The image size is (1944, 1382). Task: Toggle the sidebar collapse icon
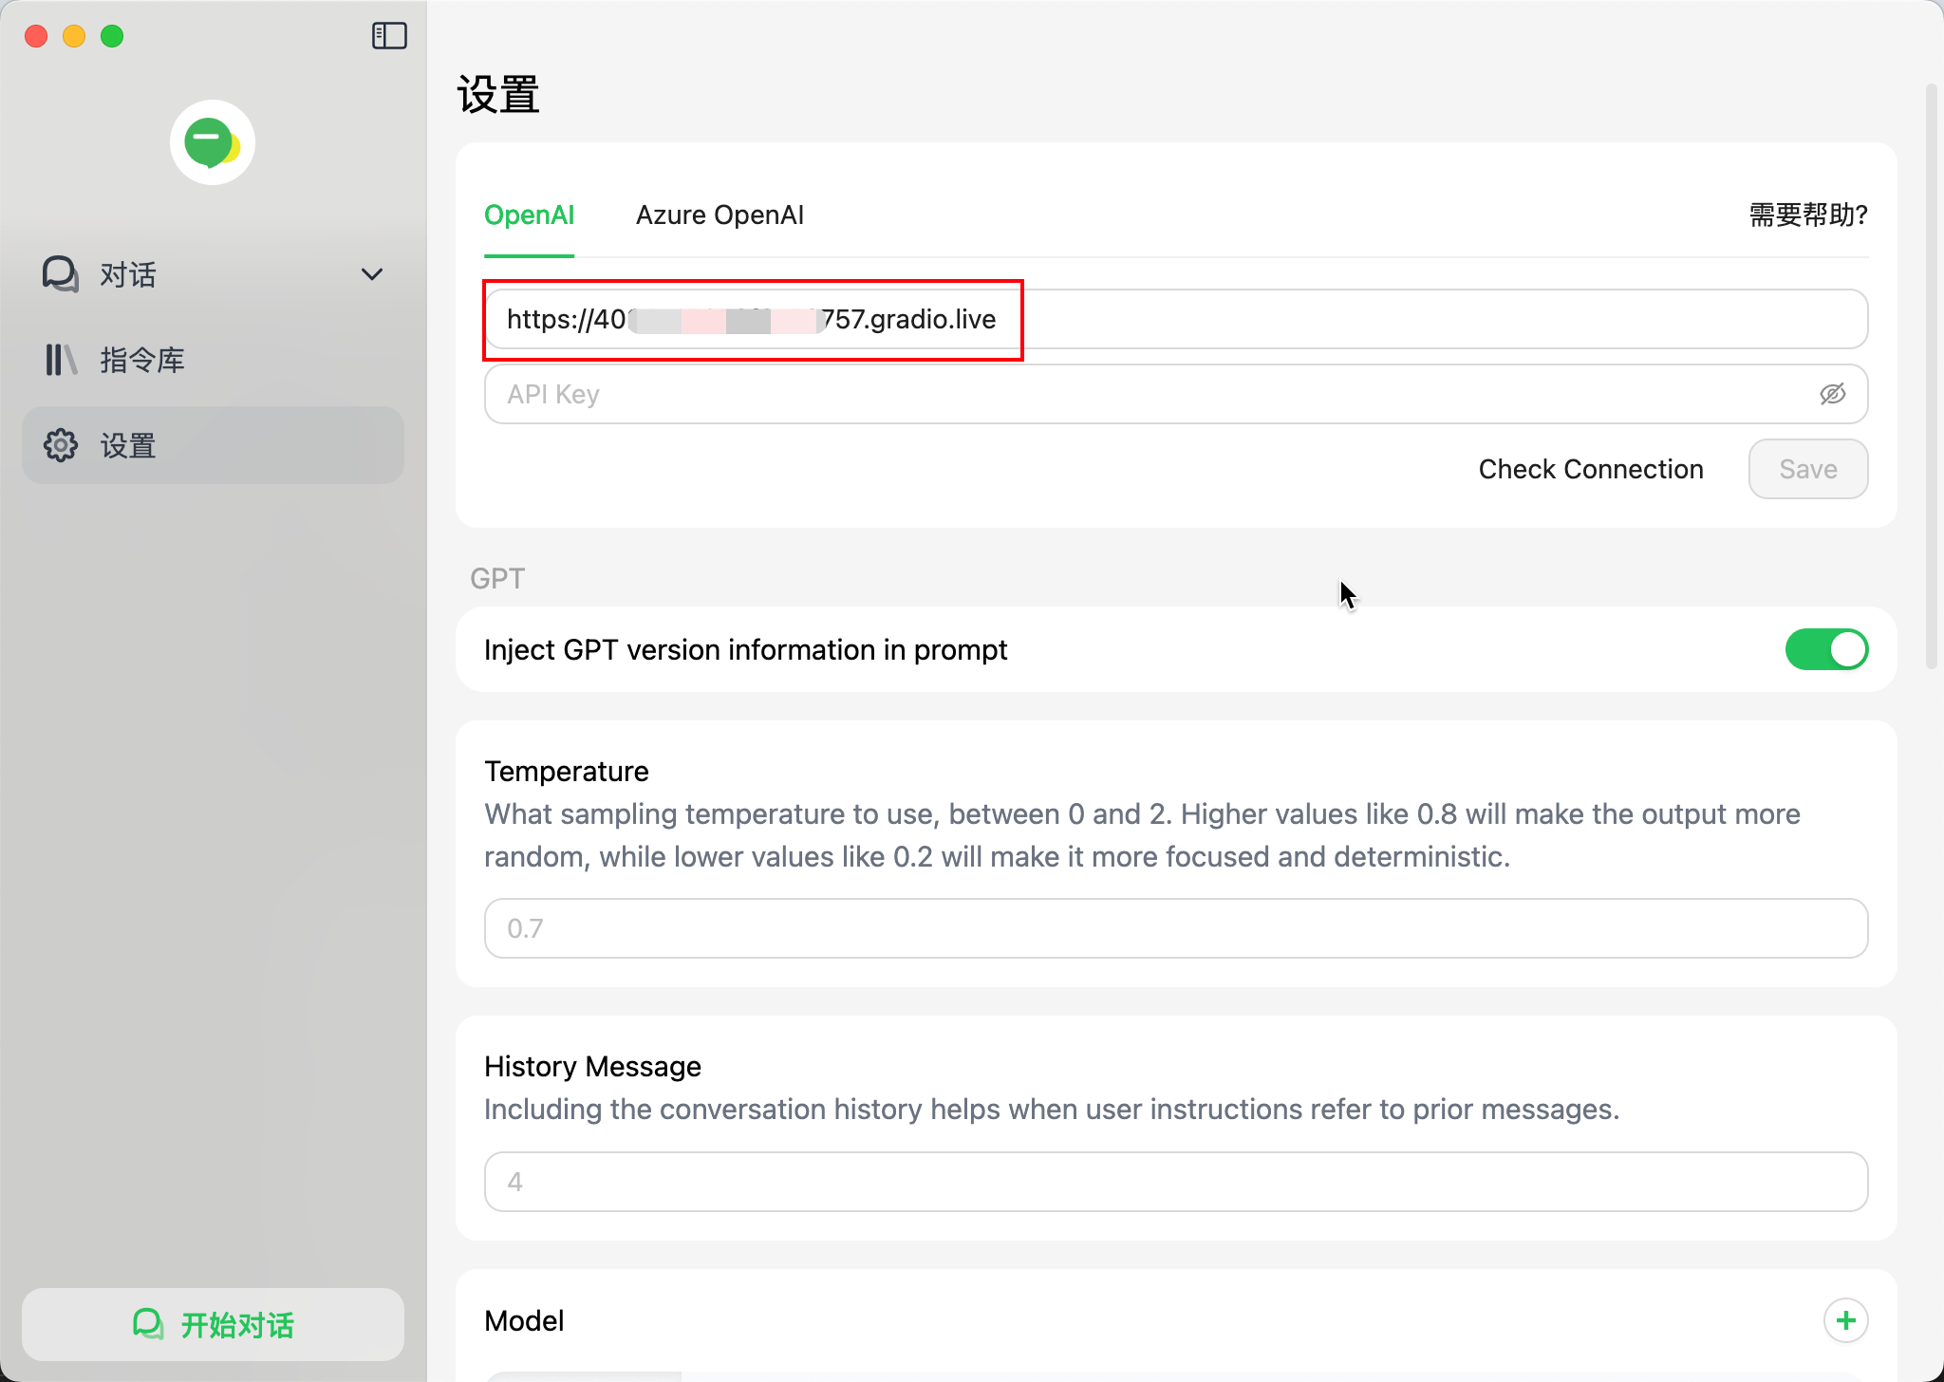(389, 36)
